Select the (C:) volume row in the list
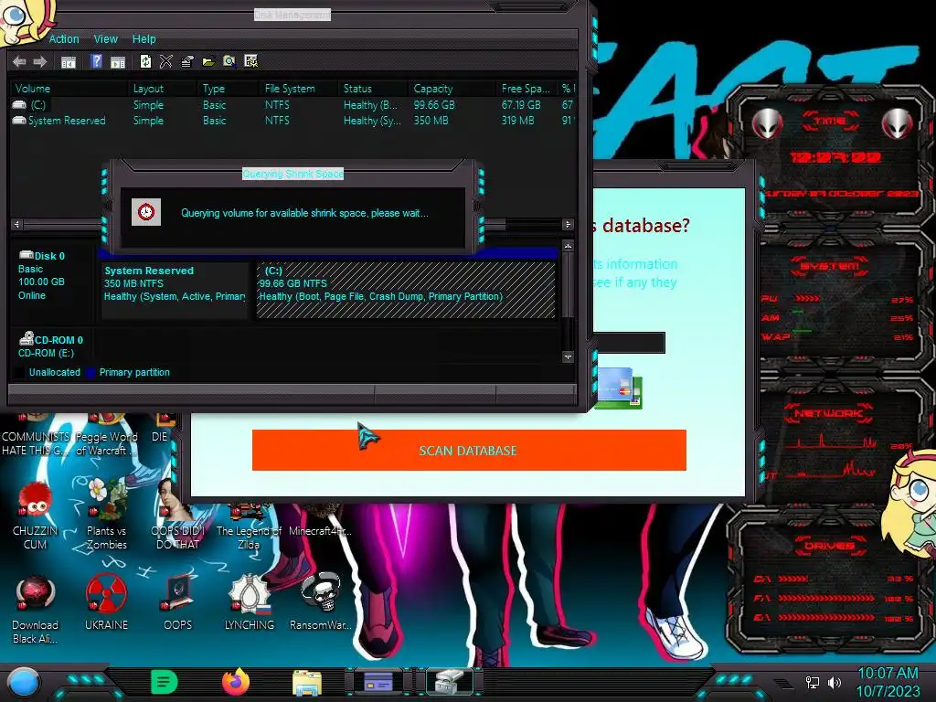The image size is (936, 702). click(x=292, y=104)
